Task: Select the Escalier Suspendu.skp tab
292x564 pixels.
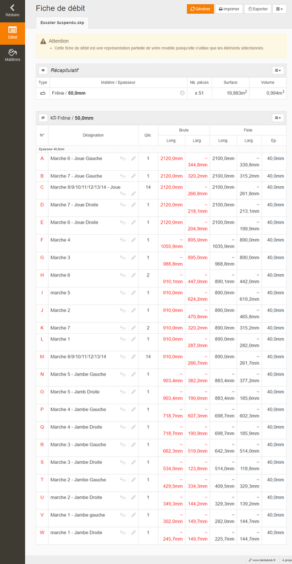Action: pyautogui.click(x=62, y=22)
